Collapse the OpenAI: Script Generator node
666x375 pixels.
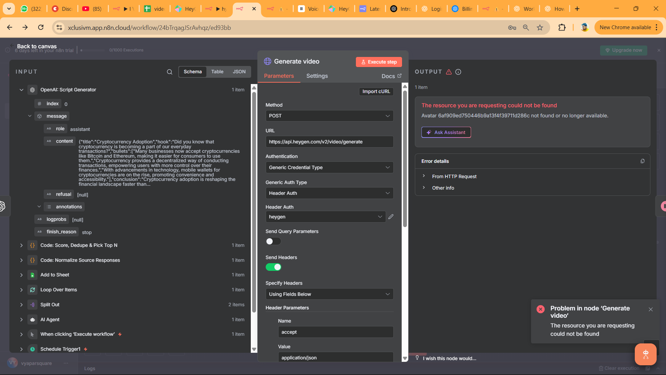pyautogui.click(x=22, y=90)
